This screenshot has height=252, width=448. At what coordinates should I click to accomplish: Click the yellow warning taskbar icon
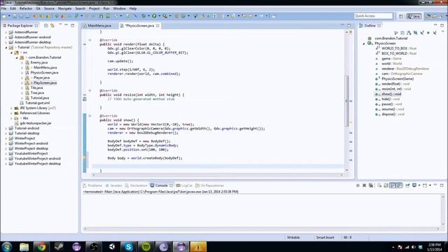tap(198, 246)
